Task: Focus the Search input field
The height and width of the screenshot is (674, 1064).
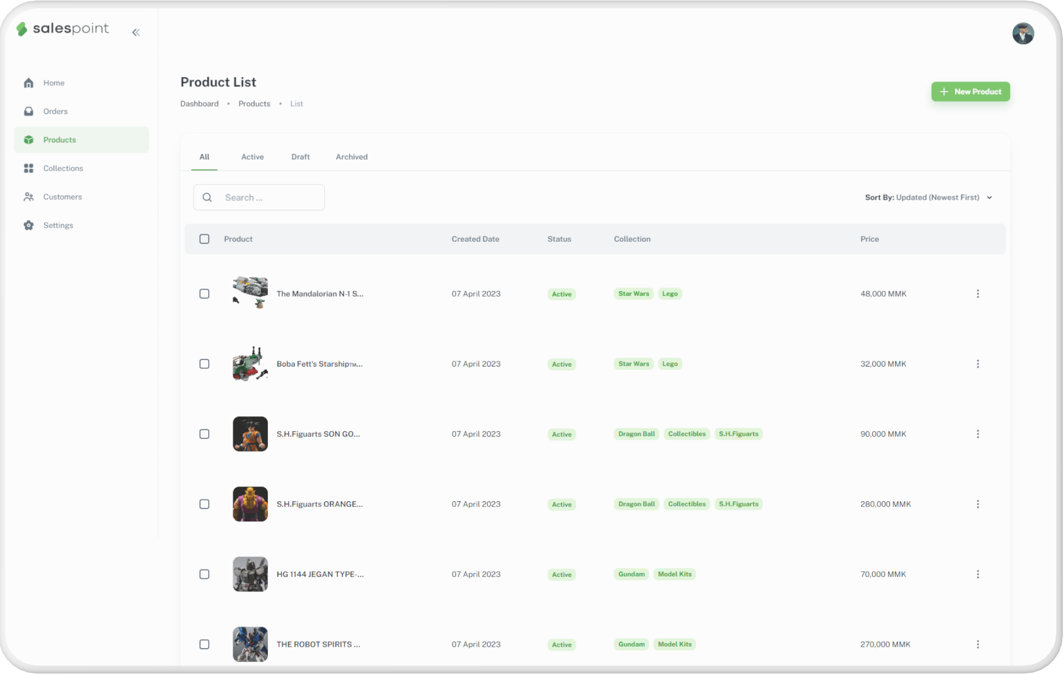Action: pyautogui.click(x=259, y=197)
